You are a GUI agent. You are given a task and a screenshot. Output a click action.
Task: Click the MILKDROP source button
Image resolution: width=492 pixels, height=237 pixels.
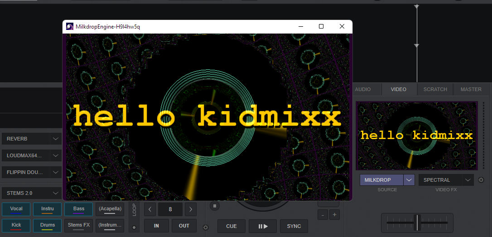click(381, 180)
